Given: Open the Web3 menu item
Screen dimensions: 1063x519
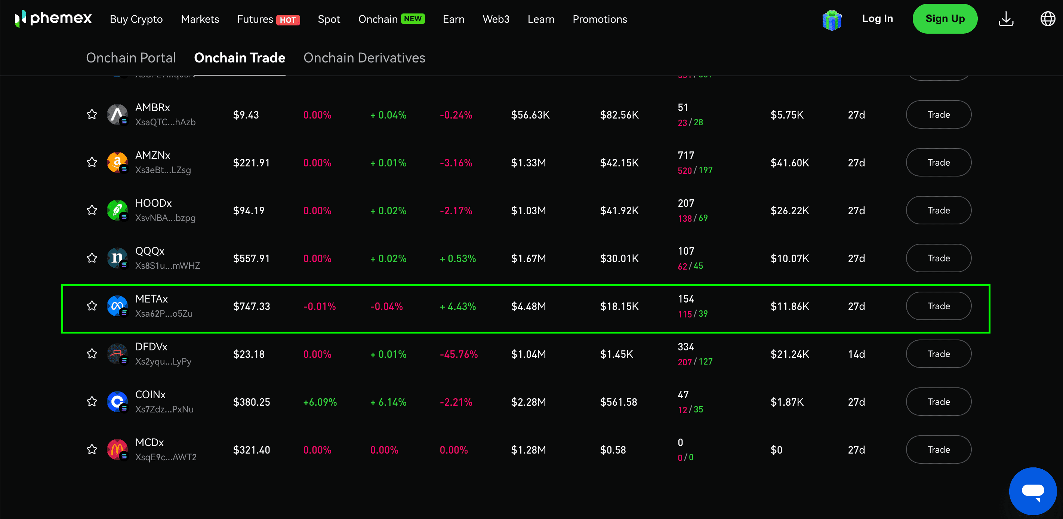Looking at the screenshot, I should 496,19.
